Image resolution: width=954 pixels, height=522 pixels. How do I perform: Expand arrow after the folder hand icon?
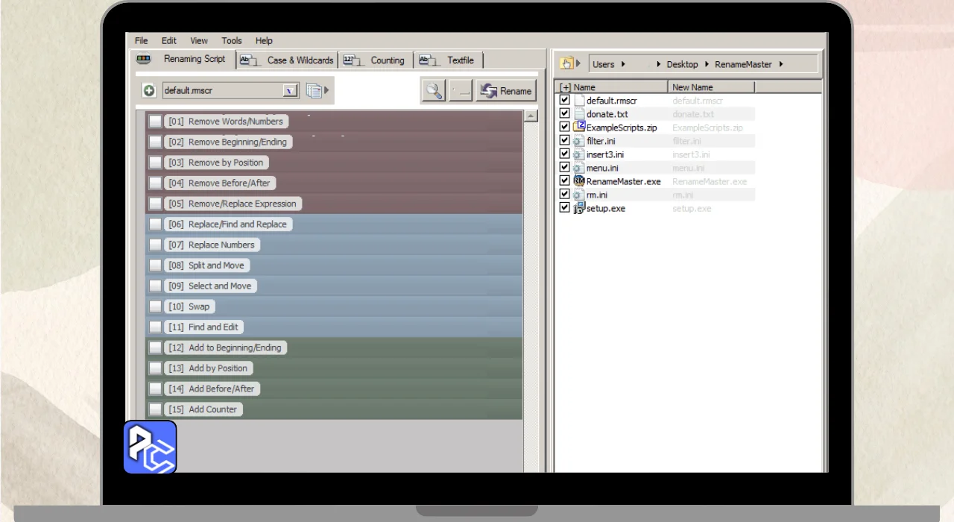578,64
